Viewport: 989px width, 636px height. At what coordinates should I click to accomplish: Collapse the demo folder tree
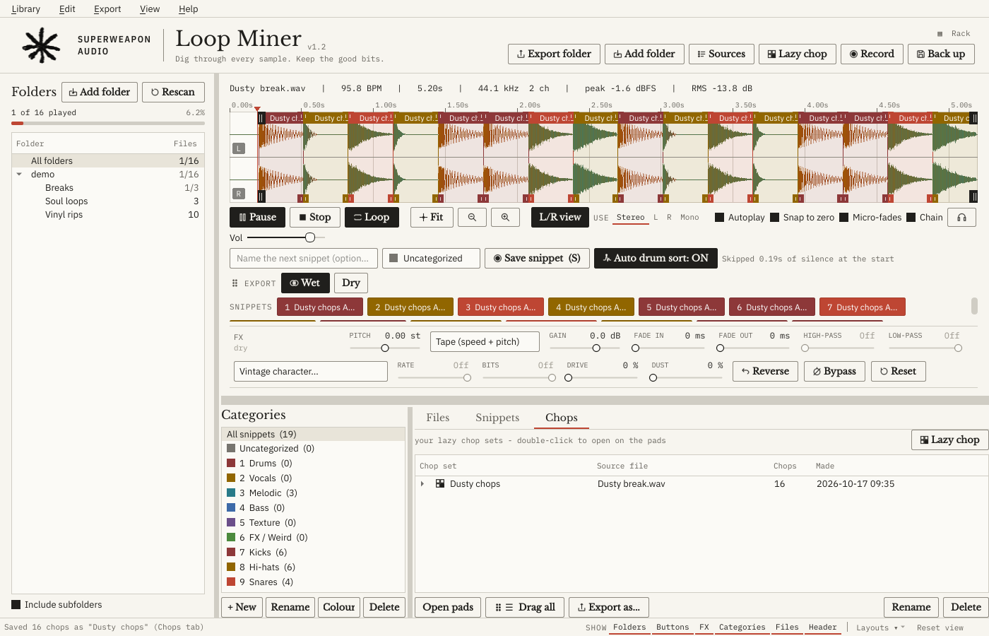click(x=19, y=175)
